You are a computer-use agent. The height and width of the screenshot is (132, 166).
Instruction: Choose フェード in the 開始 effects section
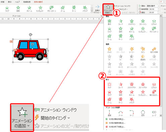coord(121,22)
